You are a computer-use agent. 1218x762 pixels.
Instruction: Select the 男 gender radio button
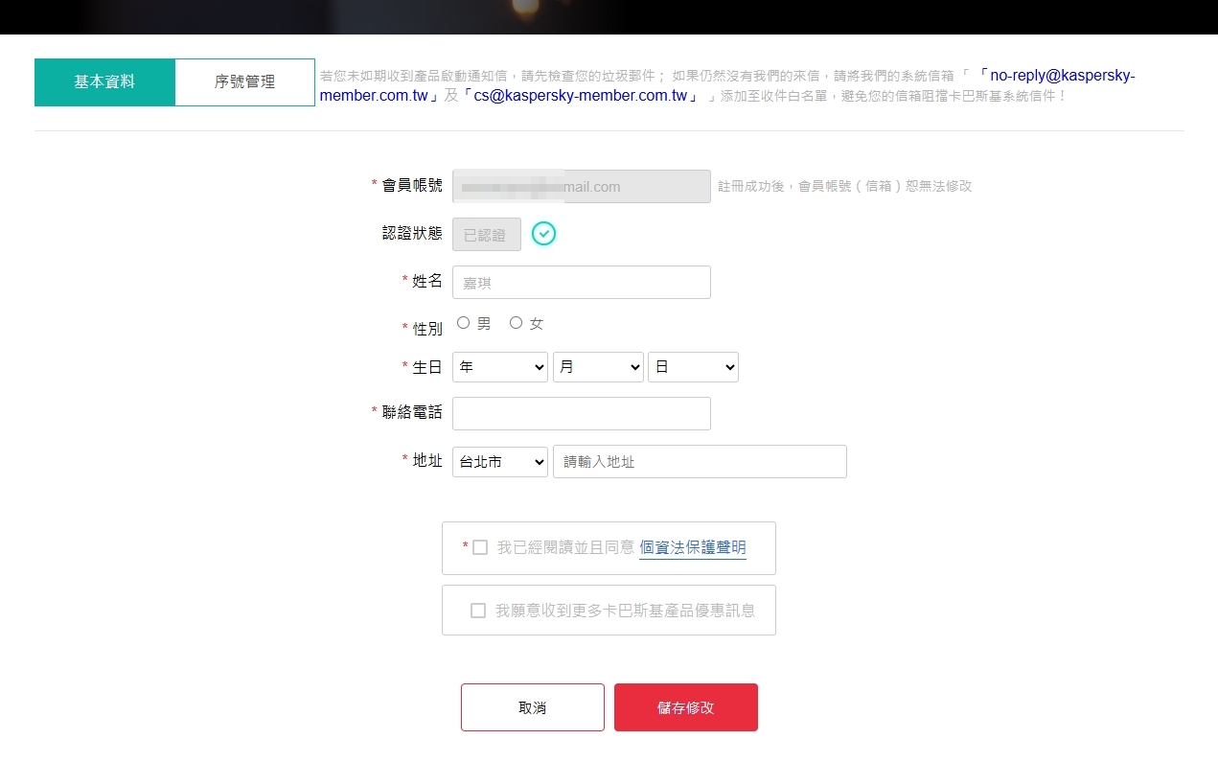coord(464,323)
